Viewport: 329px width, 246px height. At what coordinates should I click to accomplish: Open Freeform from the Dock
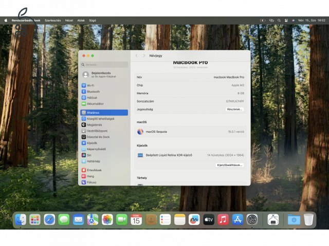point(194,220)
